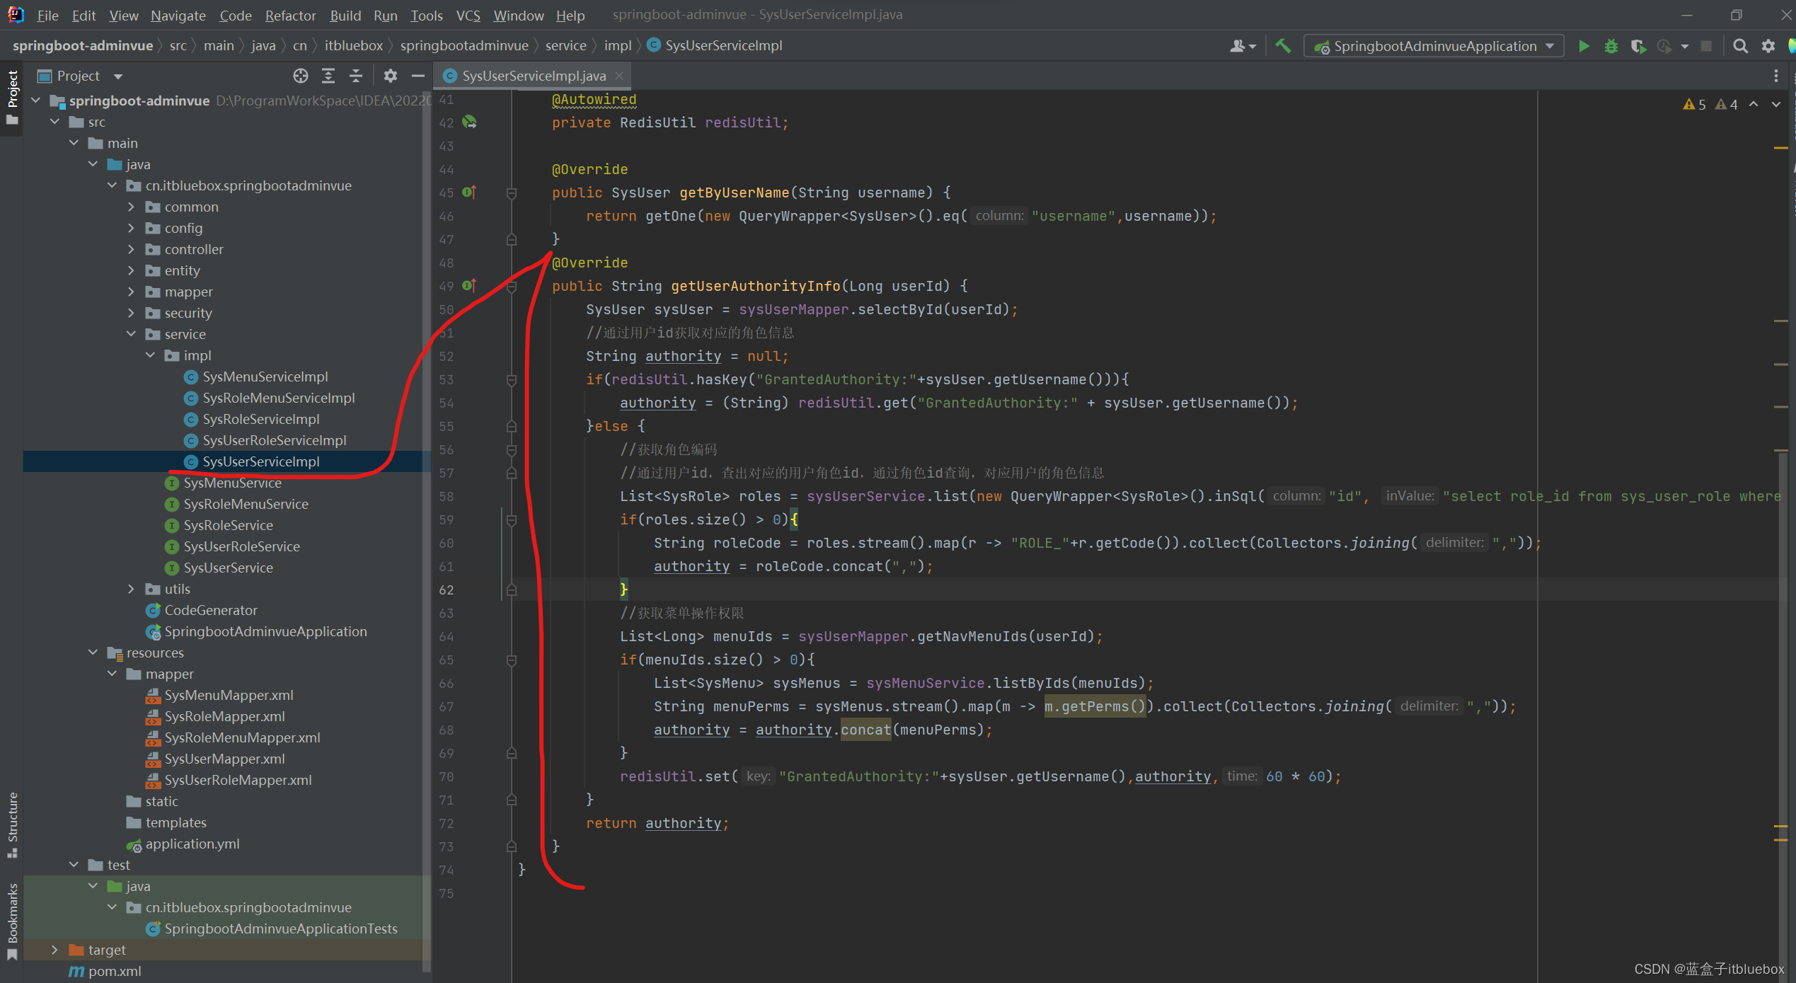
Task: Open Project panel options gear
Action: coord(390,76)
